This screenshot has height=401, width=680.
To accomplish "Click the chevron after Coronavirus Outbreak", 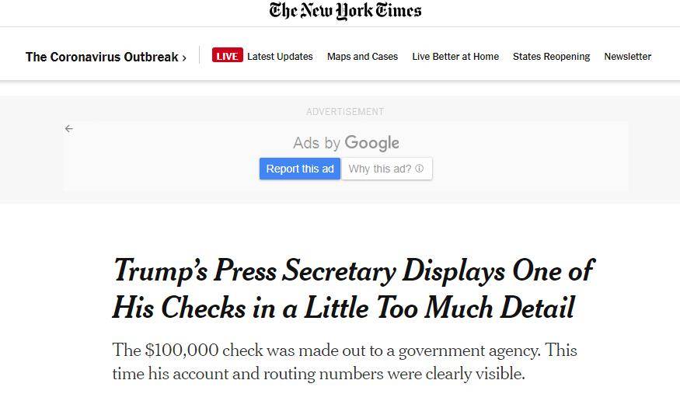I will coord(184,58).
